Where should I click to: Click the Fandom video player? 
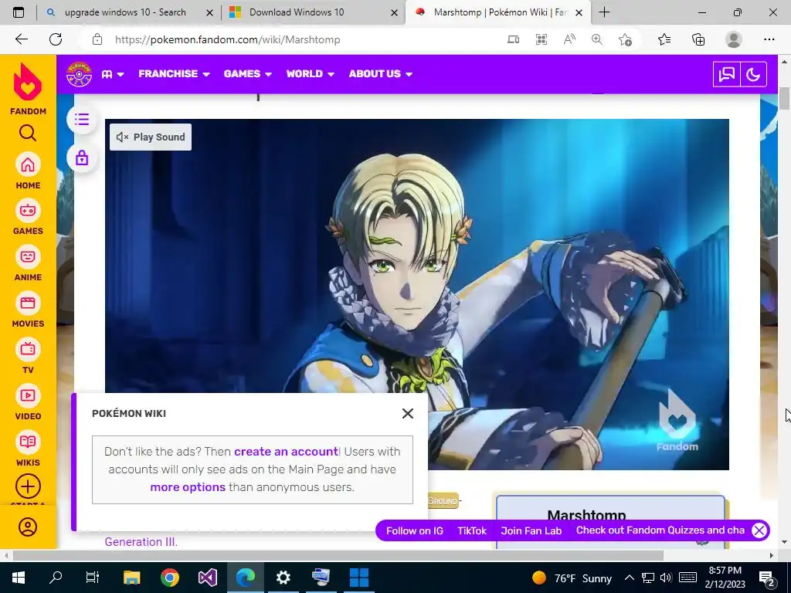click(x=416, y=294)
